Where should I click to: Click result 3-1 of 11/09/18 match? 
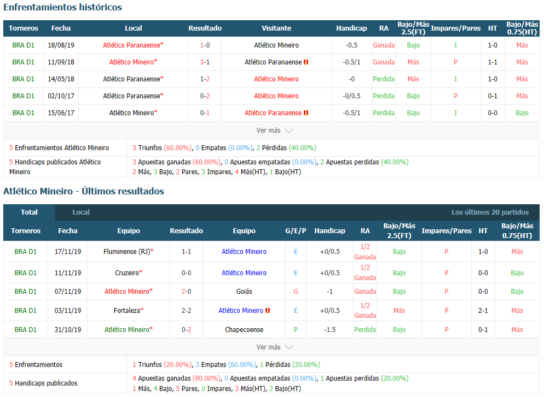click(205, 62)
